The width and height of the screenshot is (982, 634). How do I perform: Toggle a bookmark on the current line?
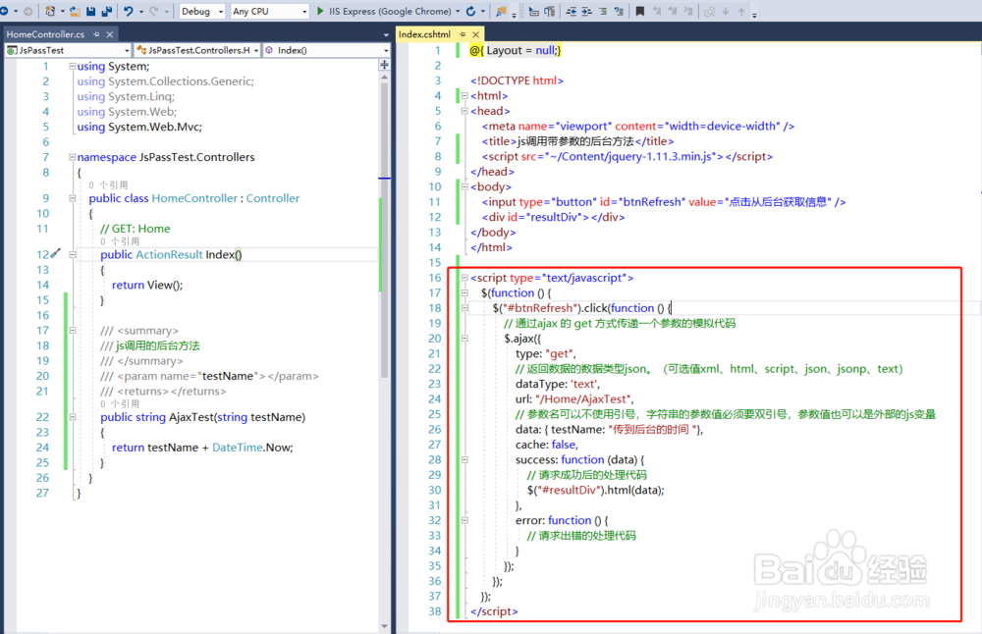click(x=639, y=11)
